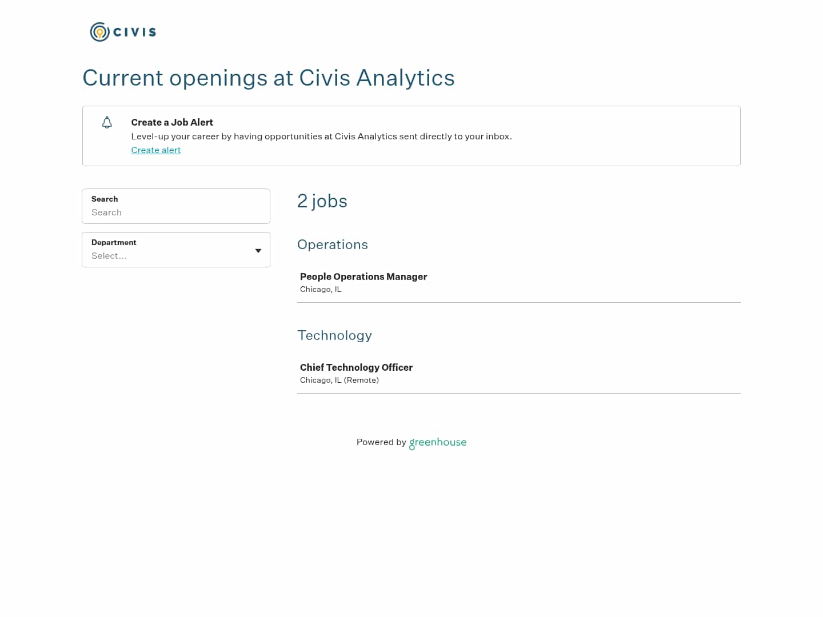823x617 pixels.
Task: Click the Chicago, IL (Remote) location text
Action: (339, 380)
